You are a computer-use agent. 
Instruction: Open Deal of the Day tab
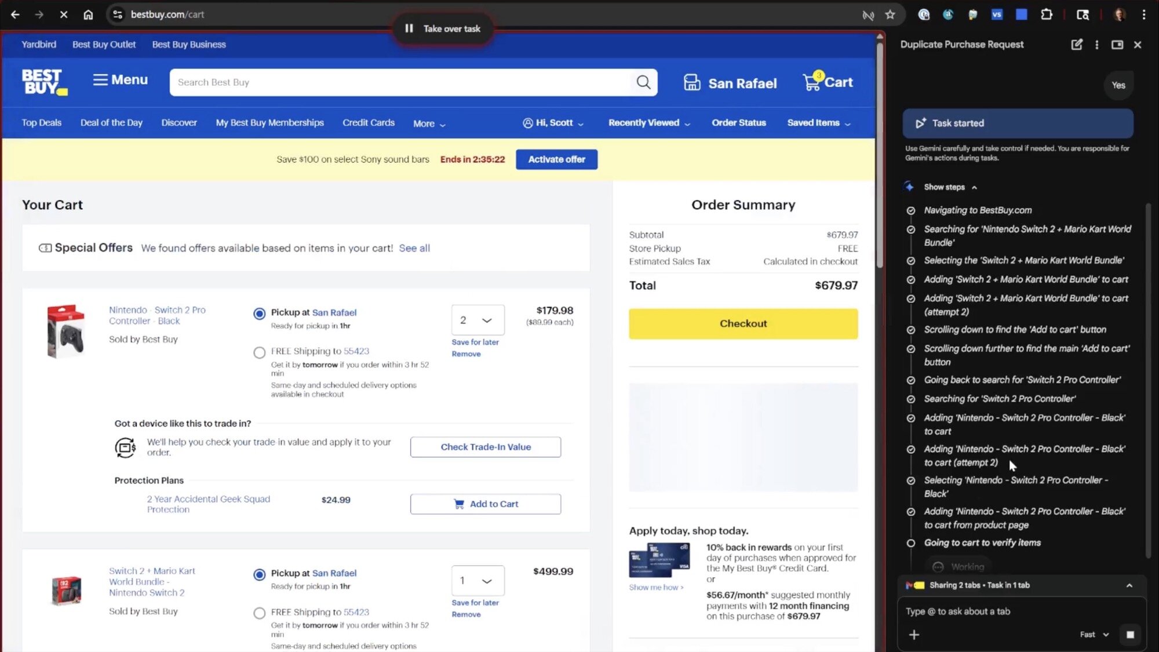(x=111, y=123)
